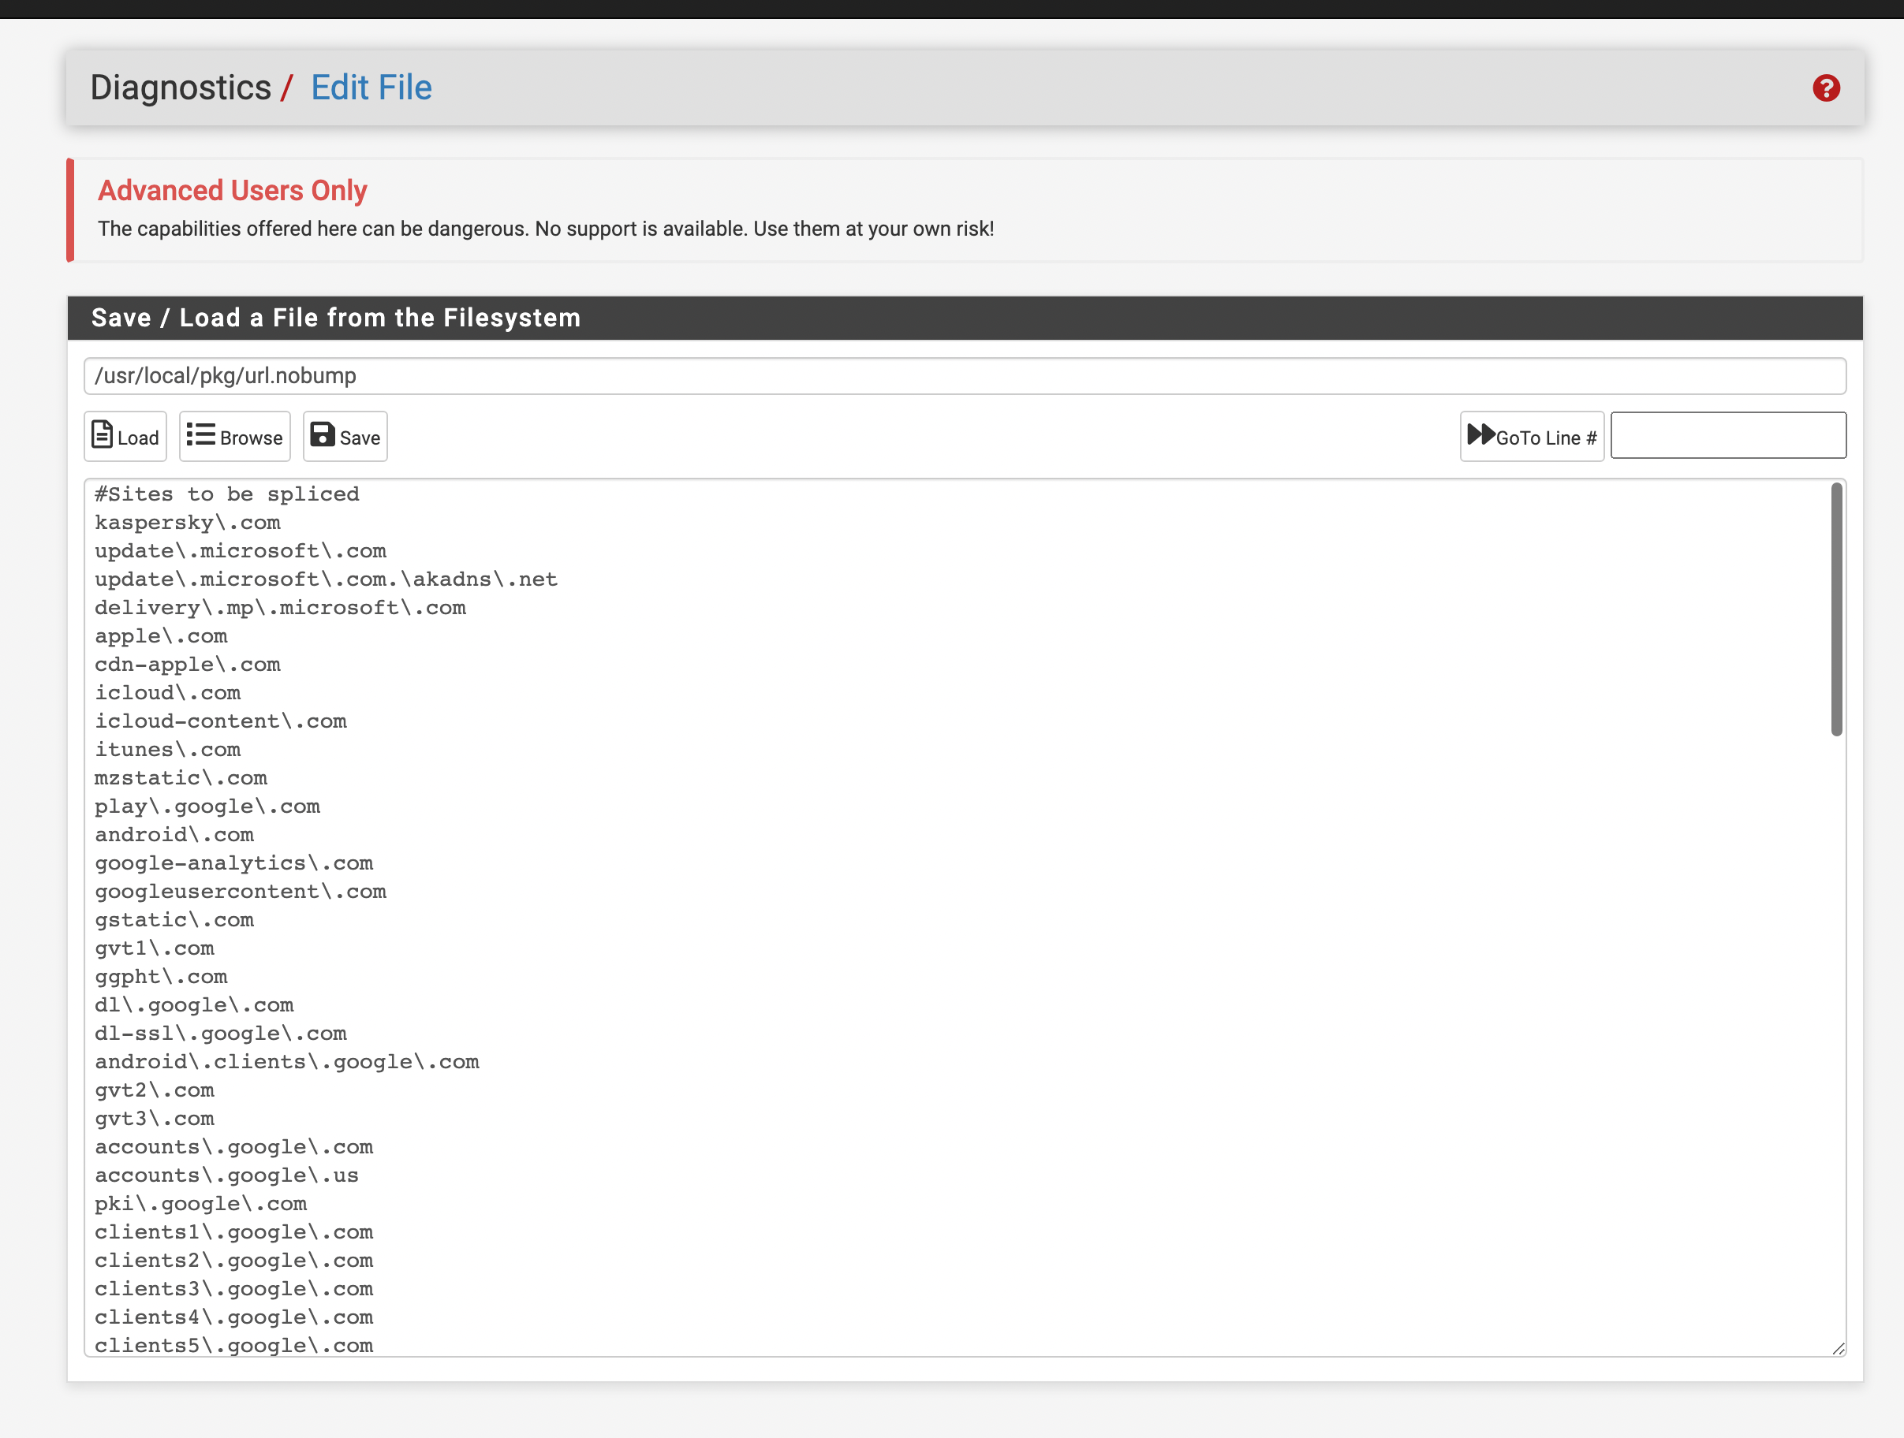Click the delivery\.mp\.microsoft\.com line
This screenshot has width=1904, height=1438.
point(281,608)
